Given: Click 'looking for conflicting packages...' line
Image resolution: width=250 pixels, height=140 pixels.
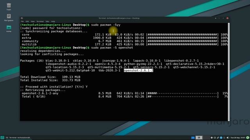Looking at the screenshot, I should point(52,54).
